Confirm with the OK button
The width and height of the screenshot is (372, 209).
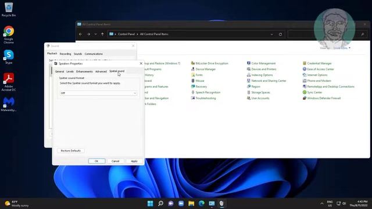(x=96, y=161)
